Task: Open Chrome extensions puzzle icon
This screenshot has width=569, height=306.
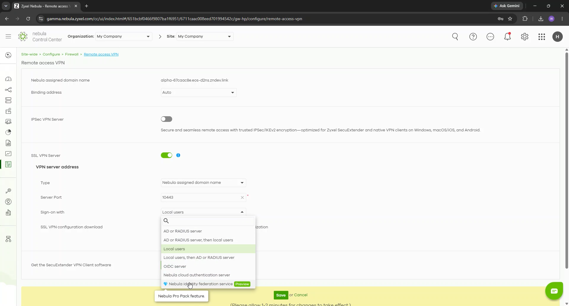Action: (x=525, y=19)
